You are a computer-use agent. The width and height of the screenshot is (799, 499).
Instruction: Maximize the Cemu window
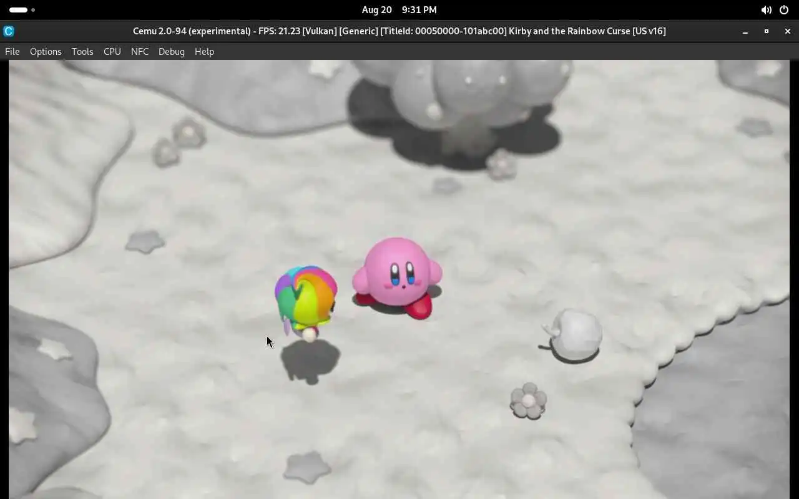click(x=767, y=31)
